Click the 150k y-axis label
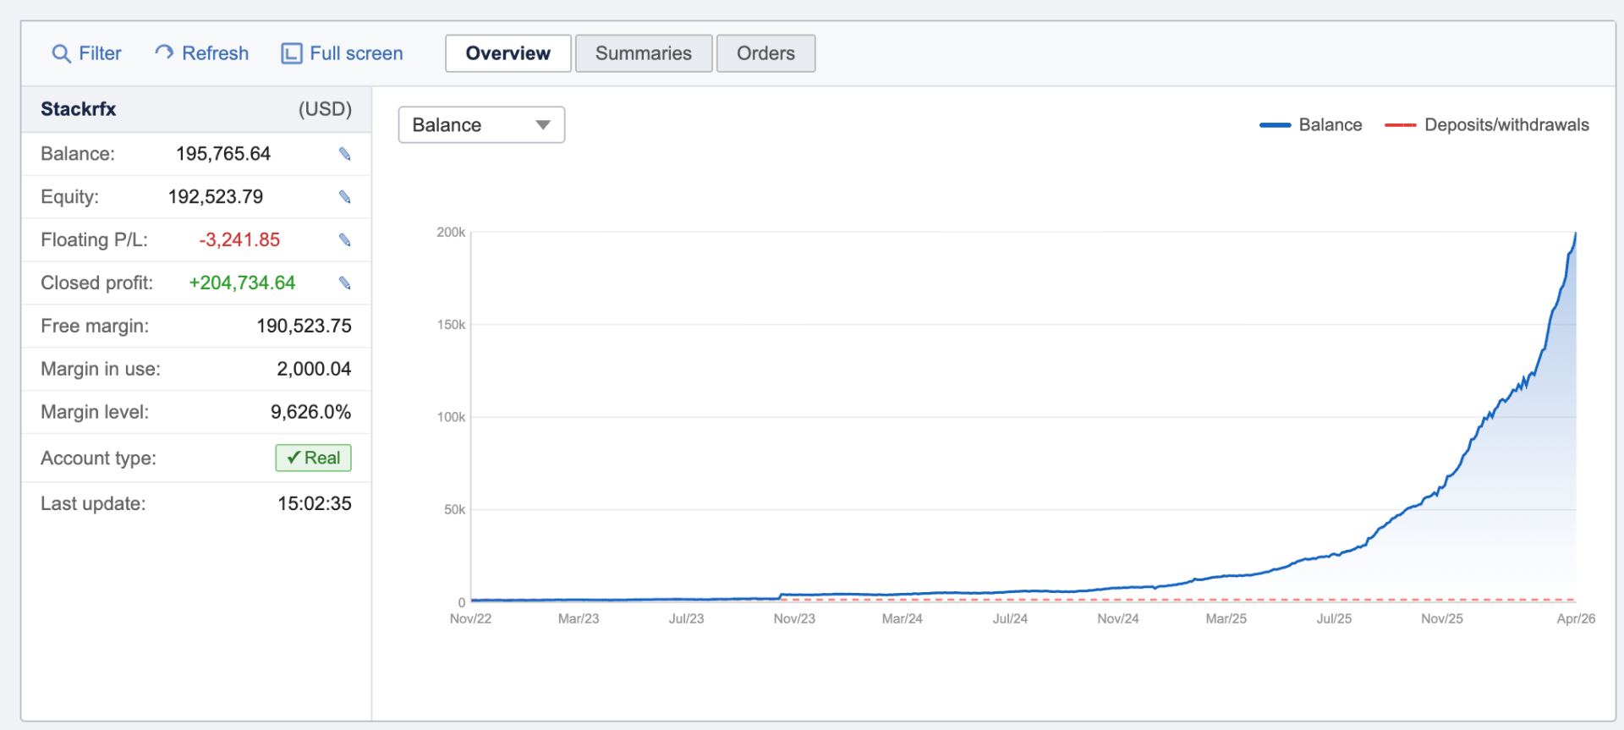Viewport: 1624px width, 730px height. click(x=451, y=325)
